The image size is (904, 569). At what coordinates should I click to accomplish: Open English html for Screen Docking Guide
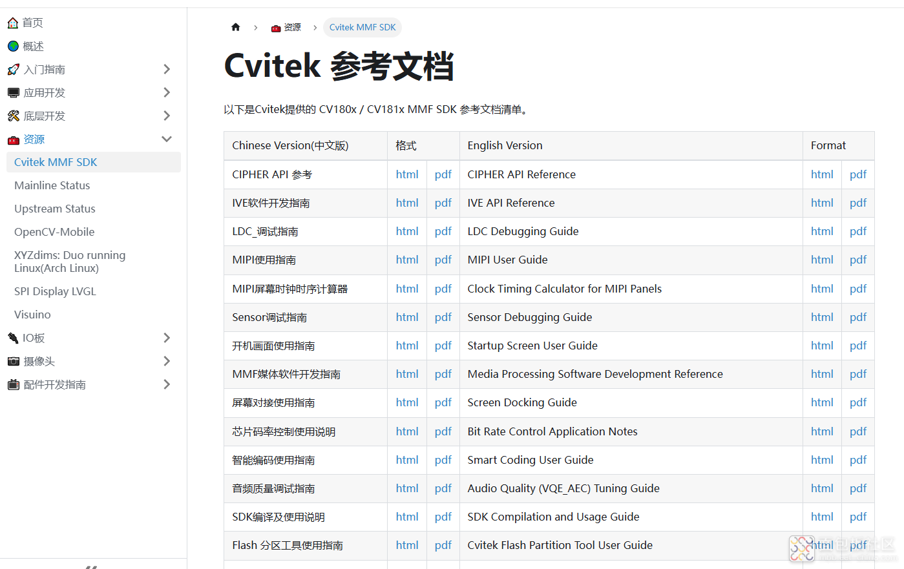[x=822, y=402]
